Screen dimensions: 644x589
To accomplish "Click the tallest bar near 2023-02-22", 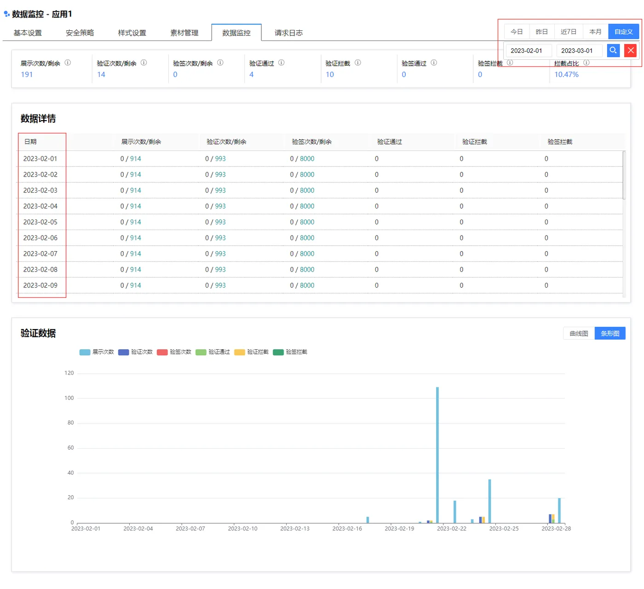I will 437,455.
